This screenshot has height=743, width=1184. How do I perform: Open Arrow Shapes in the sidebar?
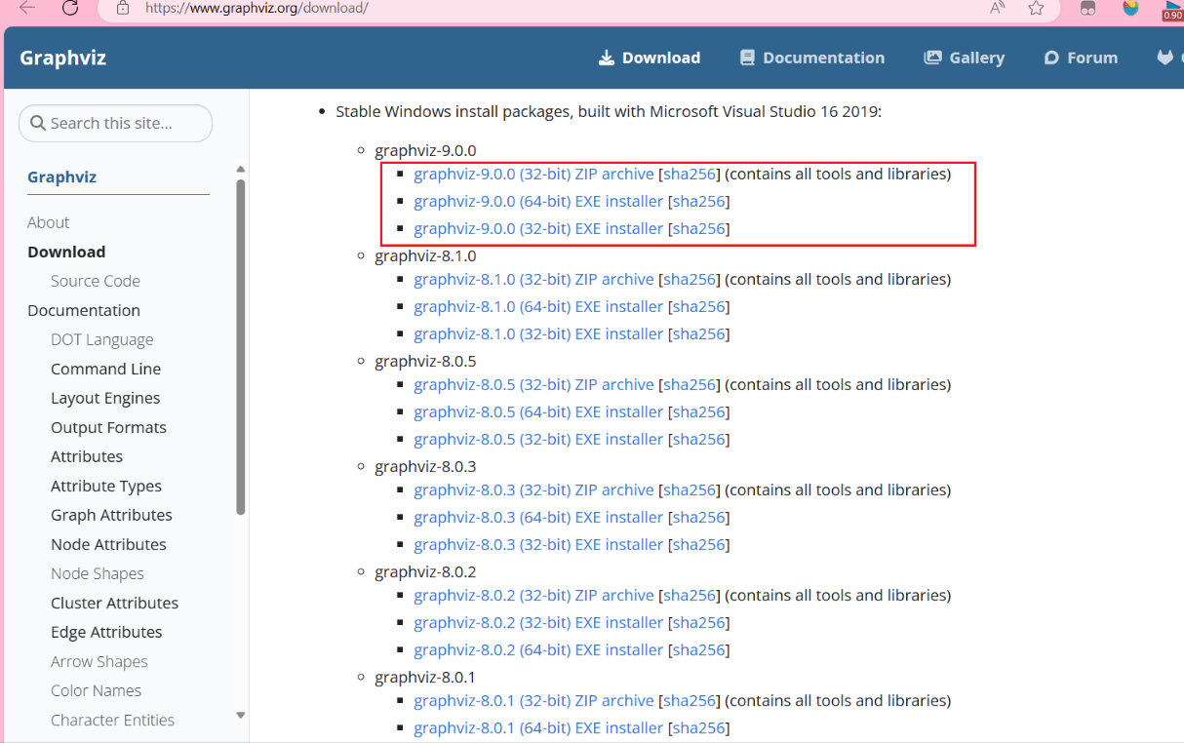[x=99, y=661]
